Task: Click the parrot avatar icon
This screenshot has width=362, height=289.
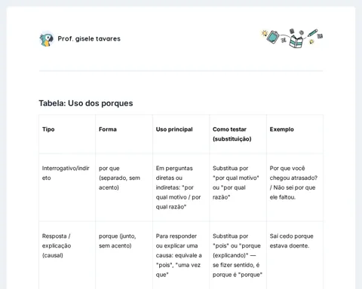Action: [x=47, y=39]
